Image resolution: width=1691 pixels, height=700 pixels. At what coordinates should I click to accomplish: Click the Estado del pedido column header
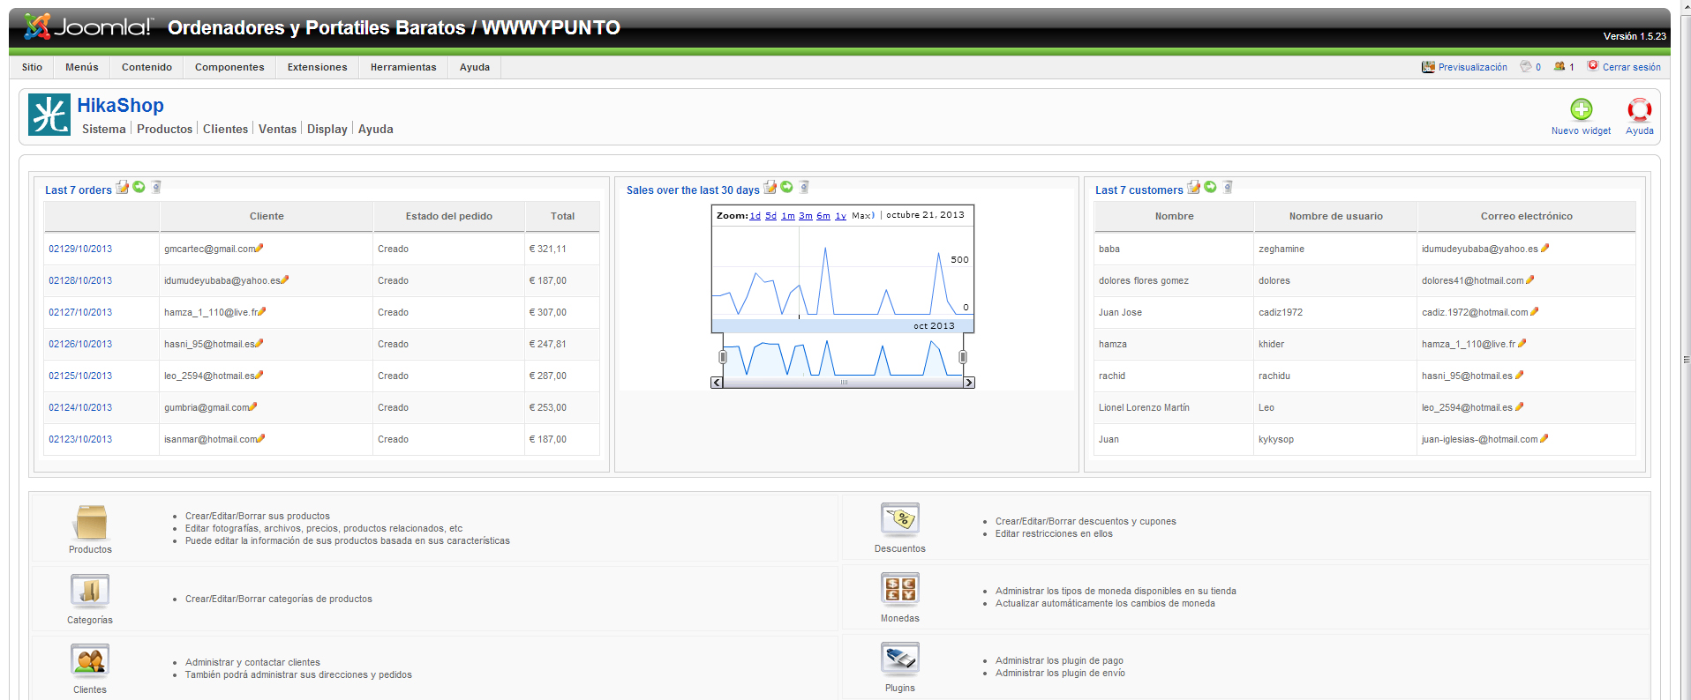tap(449, 216)
